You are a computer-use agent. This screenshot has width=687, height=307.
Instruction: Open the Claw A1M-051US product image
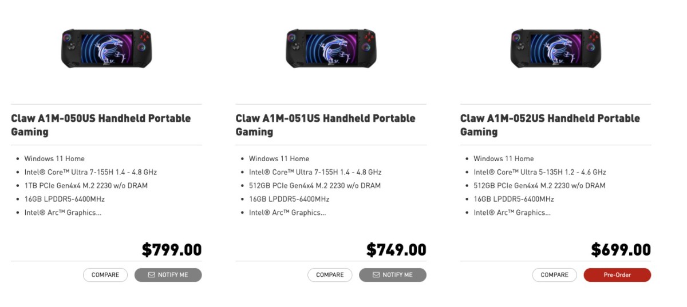pos(331,48)
